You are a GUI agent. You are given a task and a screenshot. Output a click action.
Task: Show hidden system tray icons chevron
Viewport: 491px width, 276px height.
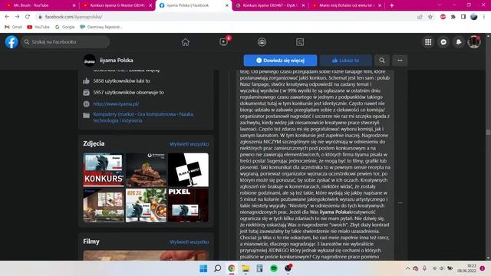[x=407, y=268]
